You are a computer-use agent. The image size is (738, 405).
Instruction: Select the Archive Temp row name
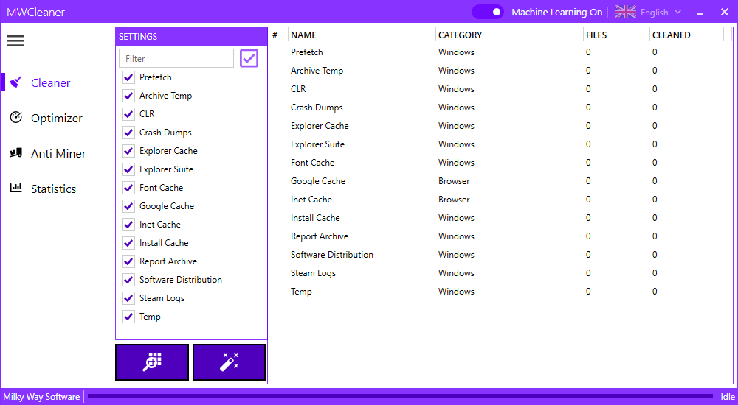pyautogui.click(x=317, y=71)
